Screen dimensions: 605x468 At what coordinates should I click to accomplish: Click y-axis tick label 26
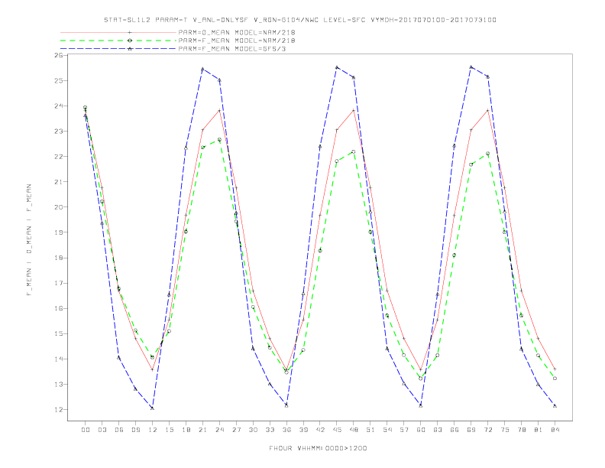tap(58, 55)
